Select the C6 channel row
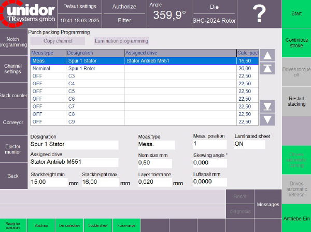This screenshot has width=311, height=232. (x=145, y=99)
